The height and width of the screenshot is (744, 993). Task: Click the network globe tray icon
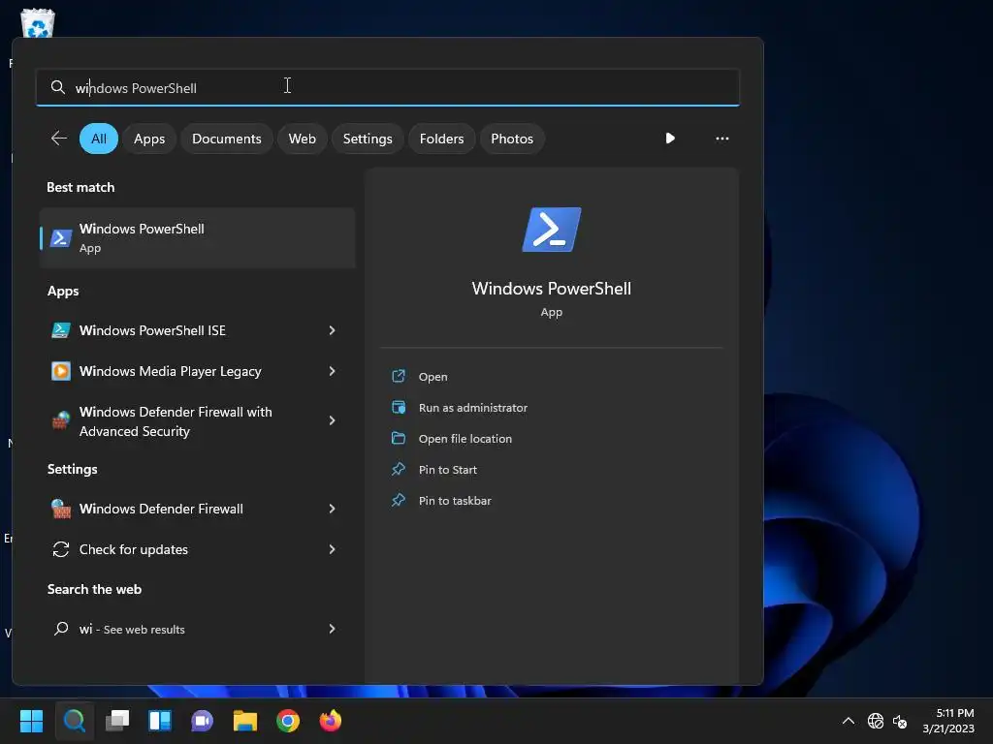pyautogui.click(x=876, y=721)
